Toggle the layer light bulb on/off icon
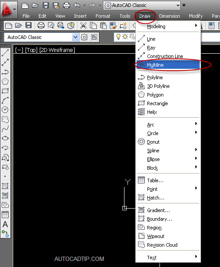Image resolution: width=220 pixels, height=267 pixels. 118,37
